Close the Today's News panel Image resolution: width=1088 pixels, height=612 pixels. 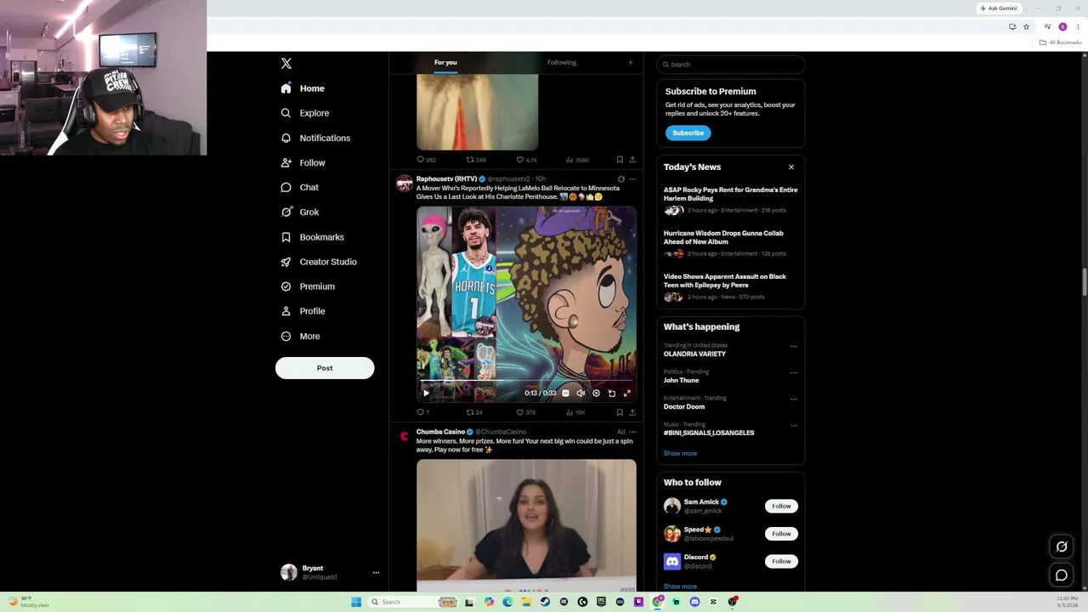click(791, 167)
